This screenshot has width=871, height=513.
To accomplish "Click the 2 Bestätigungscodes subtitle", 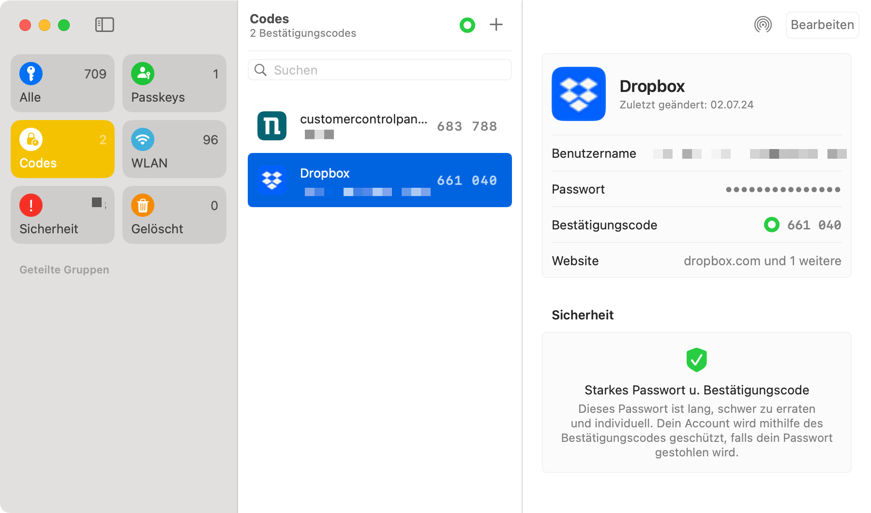I will (303, 33).
